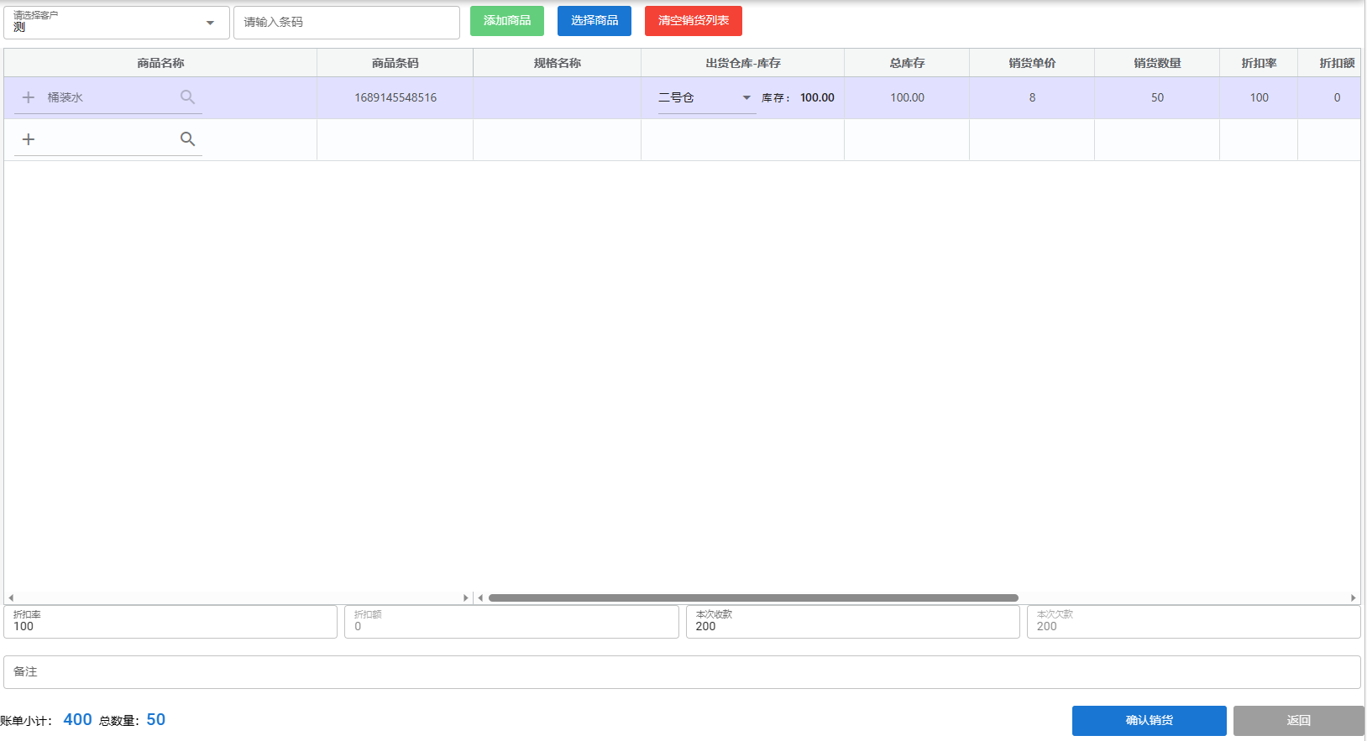Click the 销货单价 cell showing 8
Screen dimensions: 1367x741
pos(1032,97)
